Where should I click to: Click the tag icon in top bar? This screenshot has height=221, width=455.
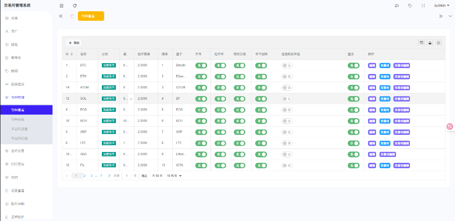click(410, 5)
